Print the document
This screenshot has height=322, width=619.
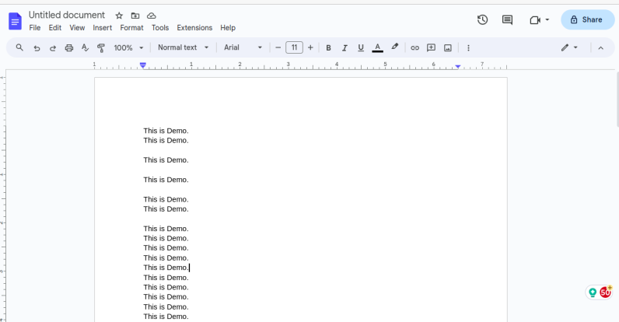(69, 48)
